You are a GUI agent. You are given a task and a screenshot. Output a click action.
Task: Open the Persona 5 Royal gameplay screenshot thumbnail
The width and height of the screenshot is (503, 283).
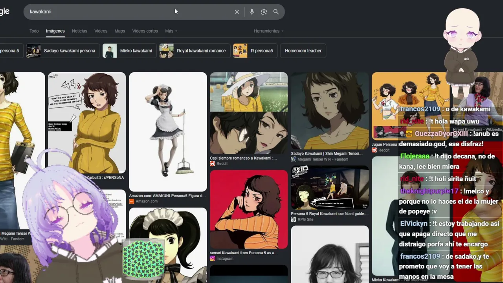(x=330, y=187)
